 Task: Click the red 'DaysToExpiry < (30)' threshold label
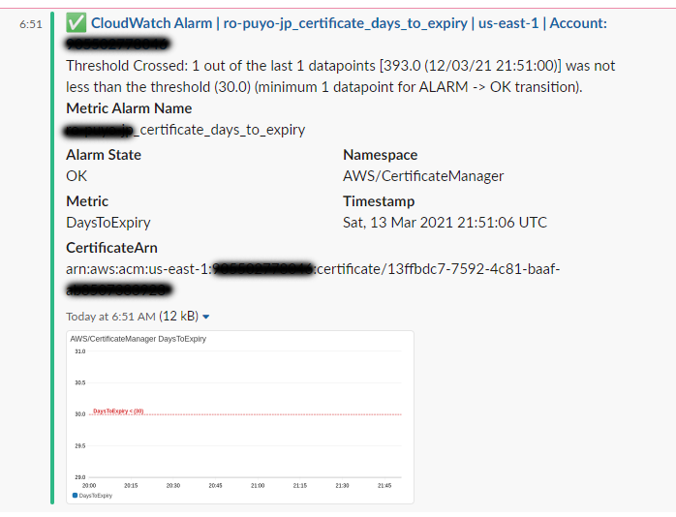(x=118, y=411)
